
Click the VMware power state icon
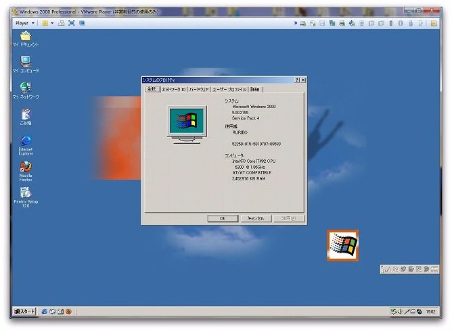click(45, 23)
